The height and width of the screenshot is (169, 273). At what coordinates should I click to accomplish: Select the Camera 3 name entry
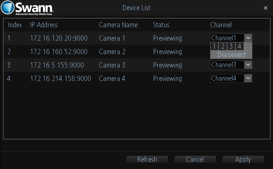pyautogui.click(x=112, y=65)
